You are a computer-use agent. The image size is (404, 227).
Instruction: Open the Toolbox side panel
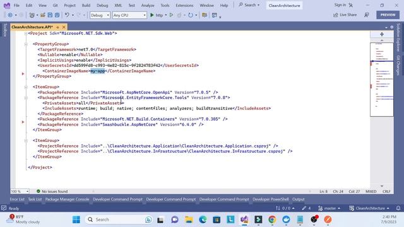pos(5,30)
